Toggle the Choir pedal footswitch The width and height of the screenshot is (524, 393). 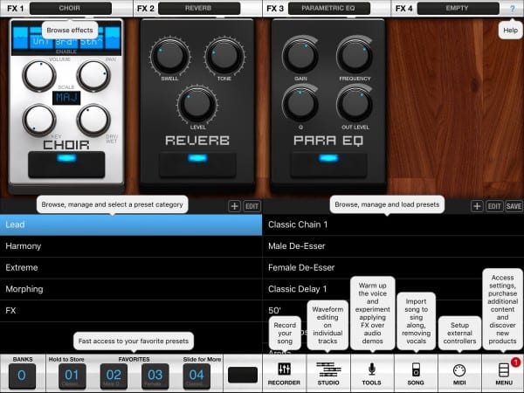pos(65,164)
